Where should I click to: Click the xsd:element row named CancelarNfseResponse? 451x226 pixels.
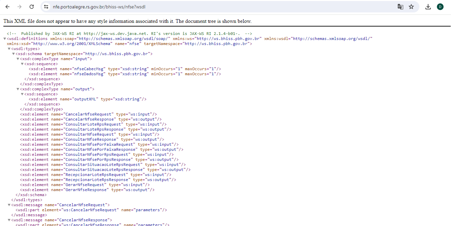click(x=91, y=119)
